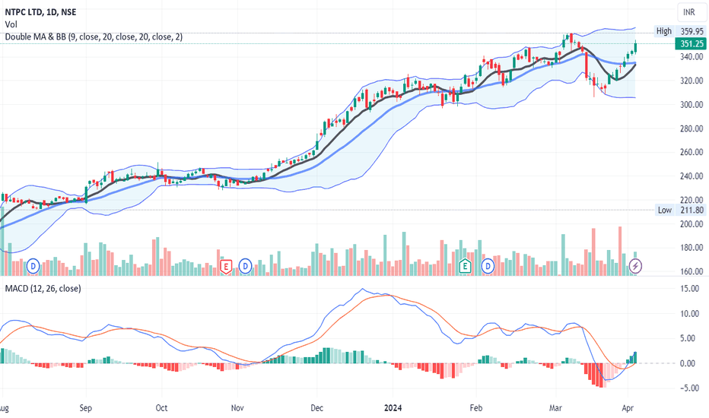Click the Mar label on time axis
The image size is (709, 418).
pos(555,408)
